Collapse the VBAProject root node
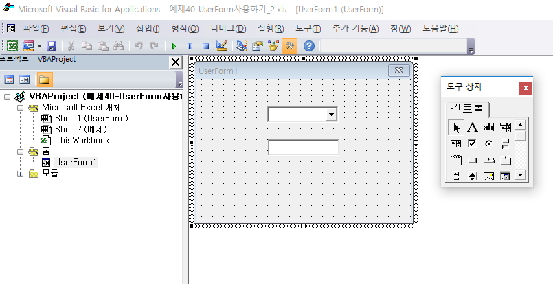This screenshot has width=553, height=284. tap(7, 97)
